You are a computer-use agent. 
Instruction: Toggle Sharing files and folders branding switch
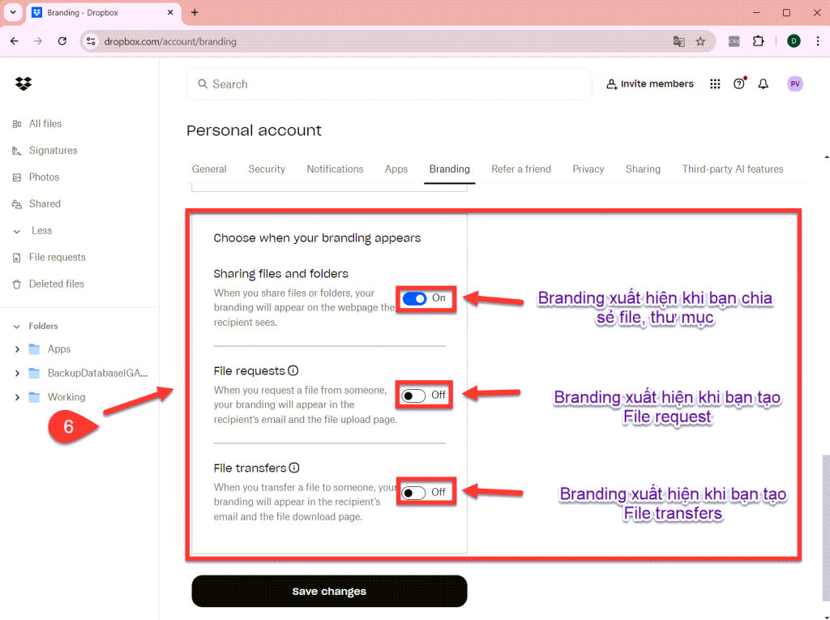click(414, 298)
